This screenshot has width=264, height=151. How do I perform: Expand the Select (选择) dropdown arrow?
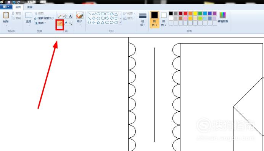tap(29, 25)
